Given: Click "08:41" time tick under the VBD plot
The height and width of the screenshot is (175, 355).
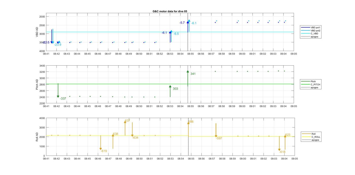Looking at the screenshot, I should (x=46, y=54).
